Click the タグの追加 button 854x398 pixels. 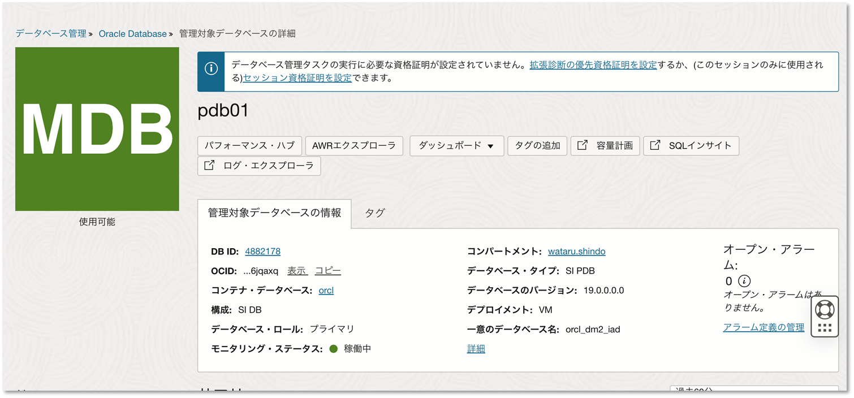537,145
